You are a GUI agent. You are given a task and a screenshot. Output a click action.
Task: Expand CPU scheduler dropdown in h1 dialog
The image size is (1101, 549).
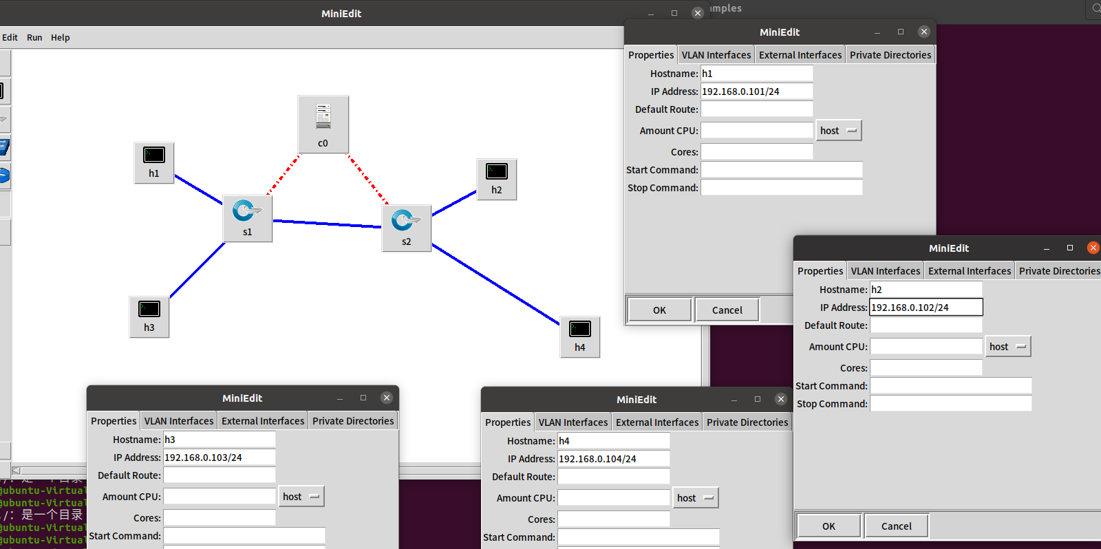coord(839,131)
